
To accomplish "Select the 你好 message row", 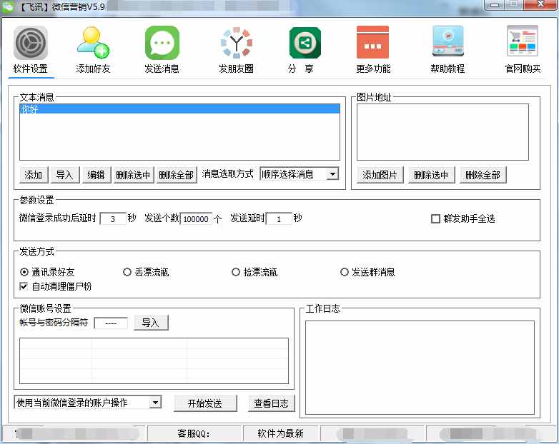I will tap(179, 109).
